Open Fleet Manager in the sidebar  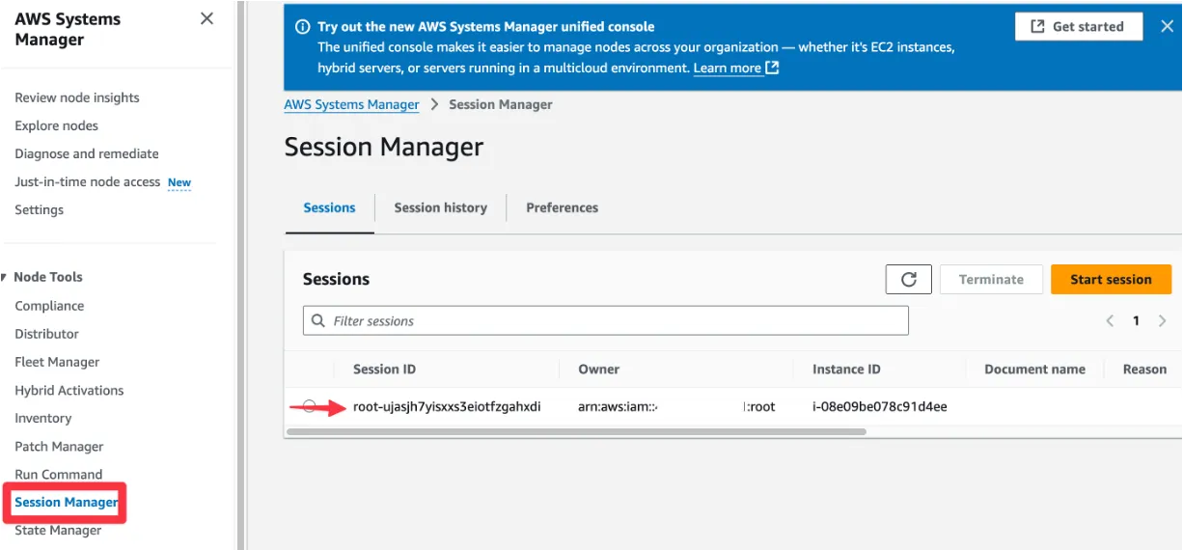[57, 362]
